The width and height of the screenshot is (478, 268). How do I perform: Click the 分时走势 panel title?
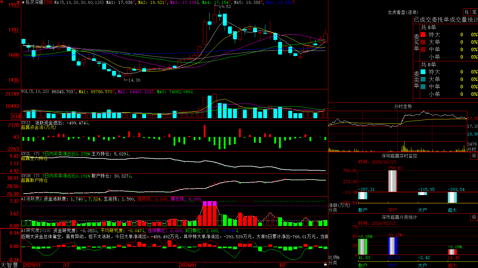coord(403,106)
